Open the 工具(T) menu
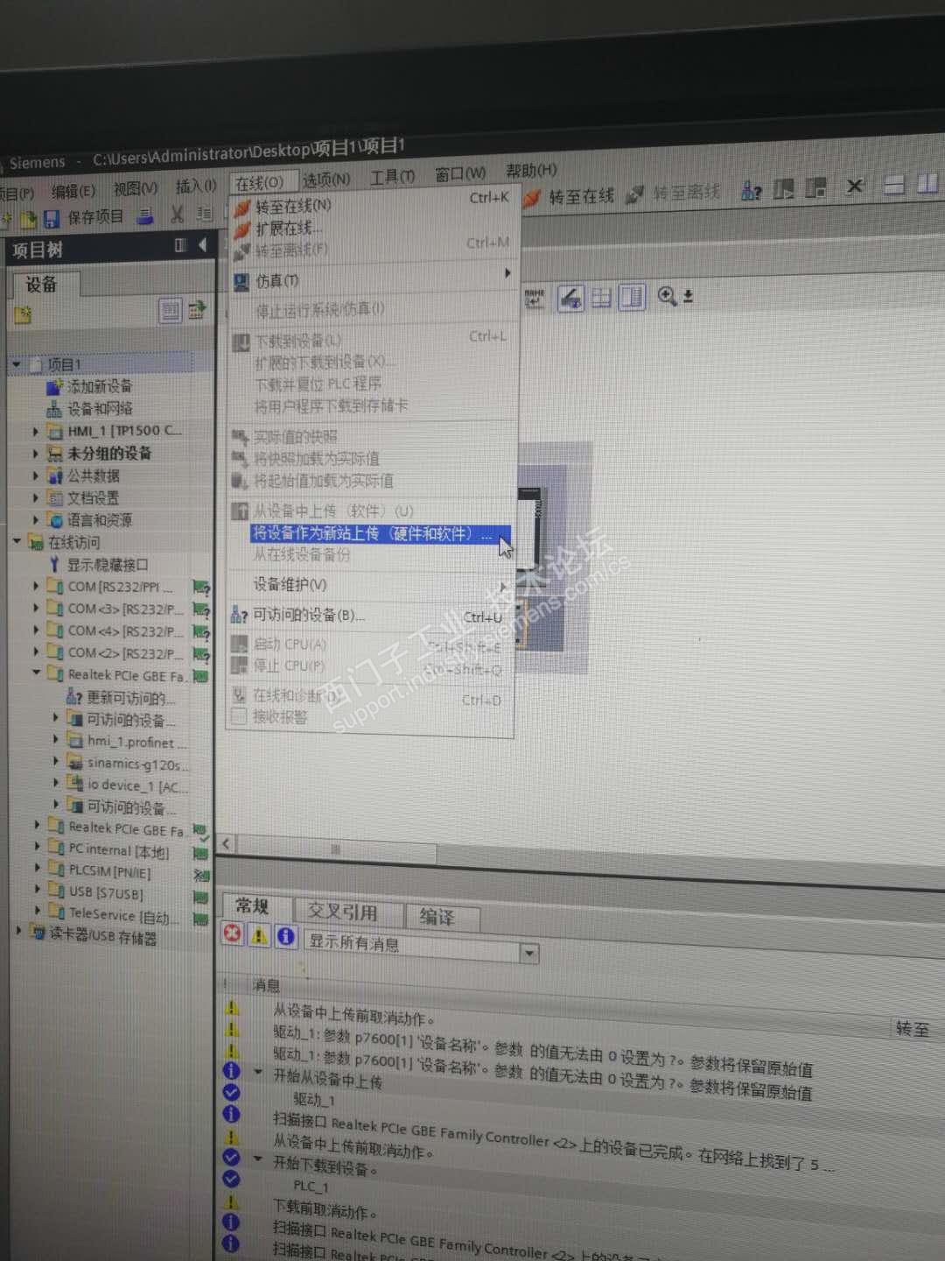 tap(391, 177)
